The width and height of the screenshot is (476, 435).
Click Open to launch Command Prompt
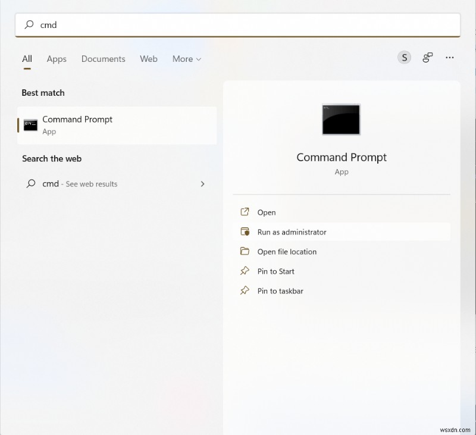pyautogui.click(x=266, y=212)
